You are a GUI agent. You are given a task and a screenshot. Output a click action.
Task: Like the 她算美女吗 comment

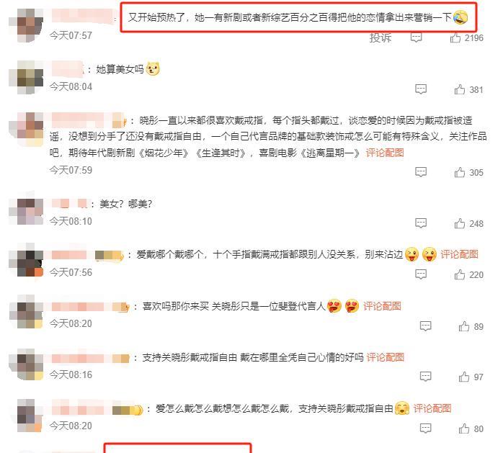(x=459, y=89)
